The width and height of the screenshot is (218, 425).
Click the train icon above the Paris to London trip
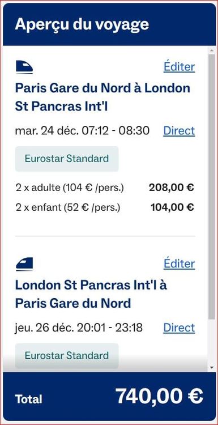24,67
